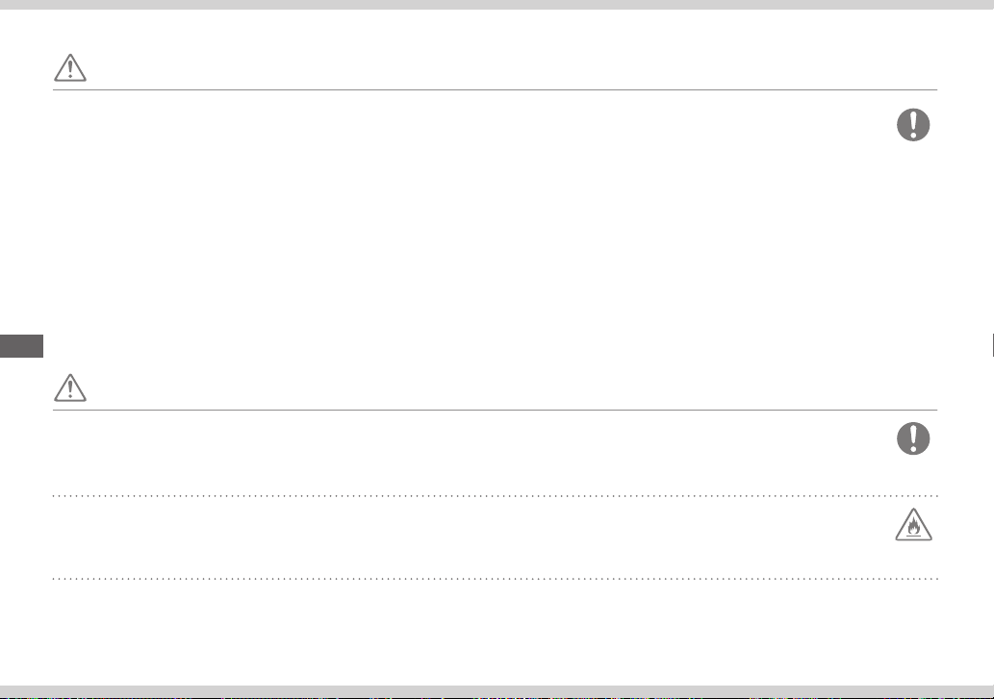Viewport: 994px width, 699px height.
Task: Click the flame hazard triangle icon
Action: pyautogui.click(x=913, y=525)
